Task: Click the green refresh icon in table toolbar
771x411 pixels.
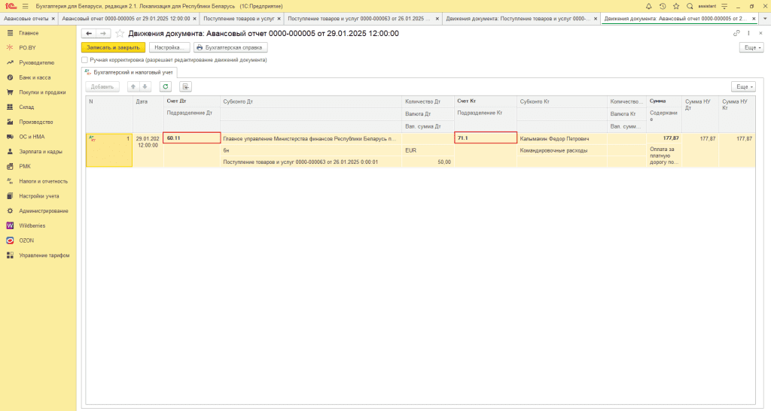Action: (x=166, y=86)
